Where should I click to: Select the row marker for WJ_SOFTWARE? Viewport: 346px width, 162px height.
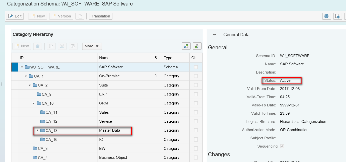click(15, 67)
